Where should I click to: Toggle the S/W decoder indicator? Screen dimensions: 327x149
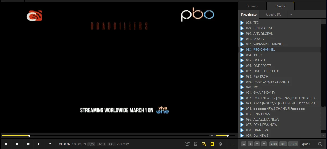[x=91, y=144]
